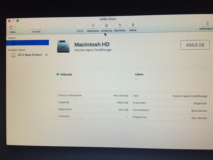
Task: Click the Interni sidebar section header
Action: [12, 38]
